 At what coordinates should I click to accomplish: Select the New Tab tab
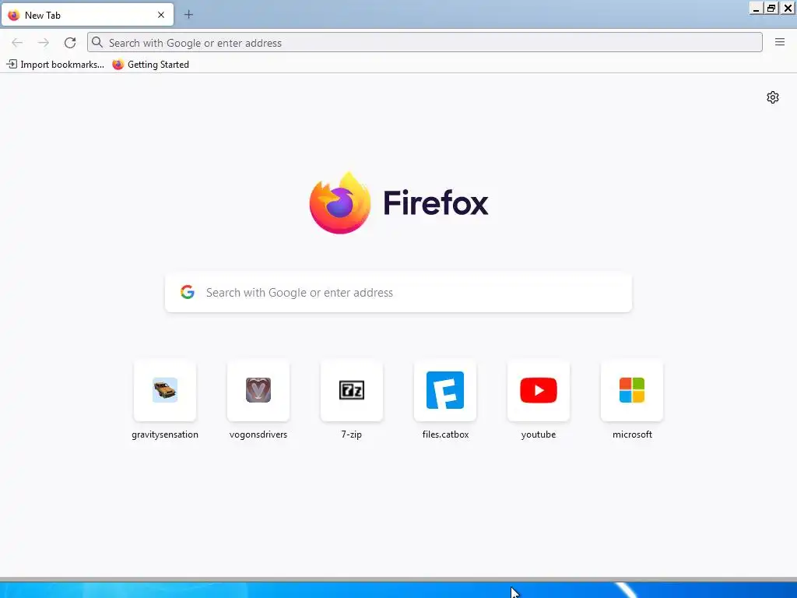(x=87, y=15)
